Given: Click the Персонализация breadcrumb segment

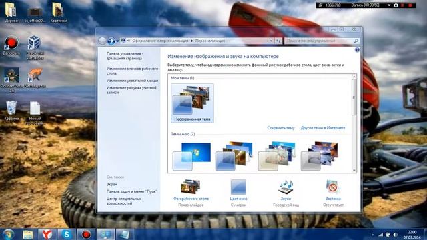Looking at the screenshot, I should 210,41.
